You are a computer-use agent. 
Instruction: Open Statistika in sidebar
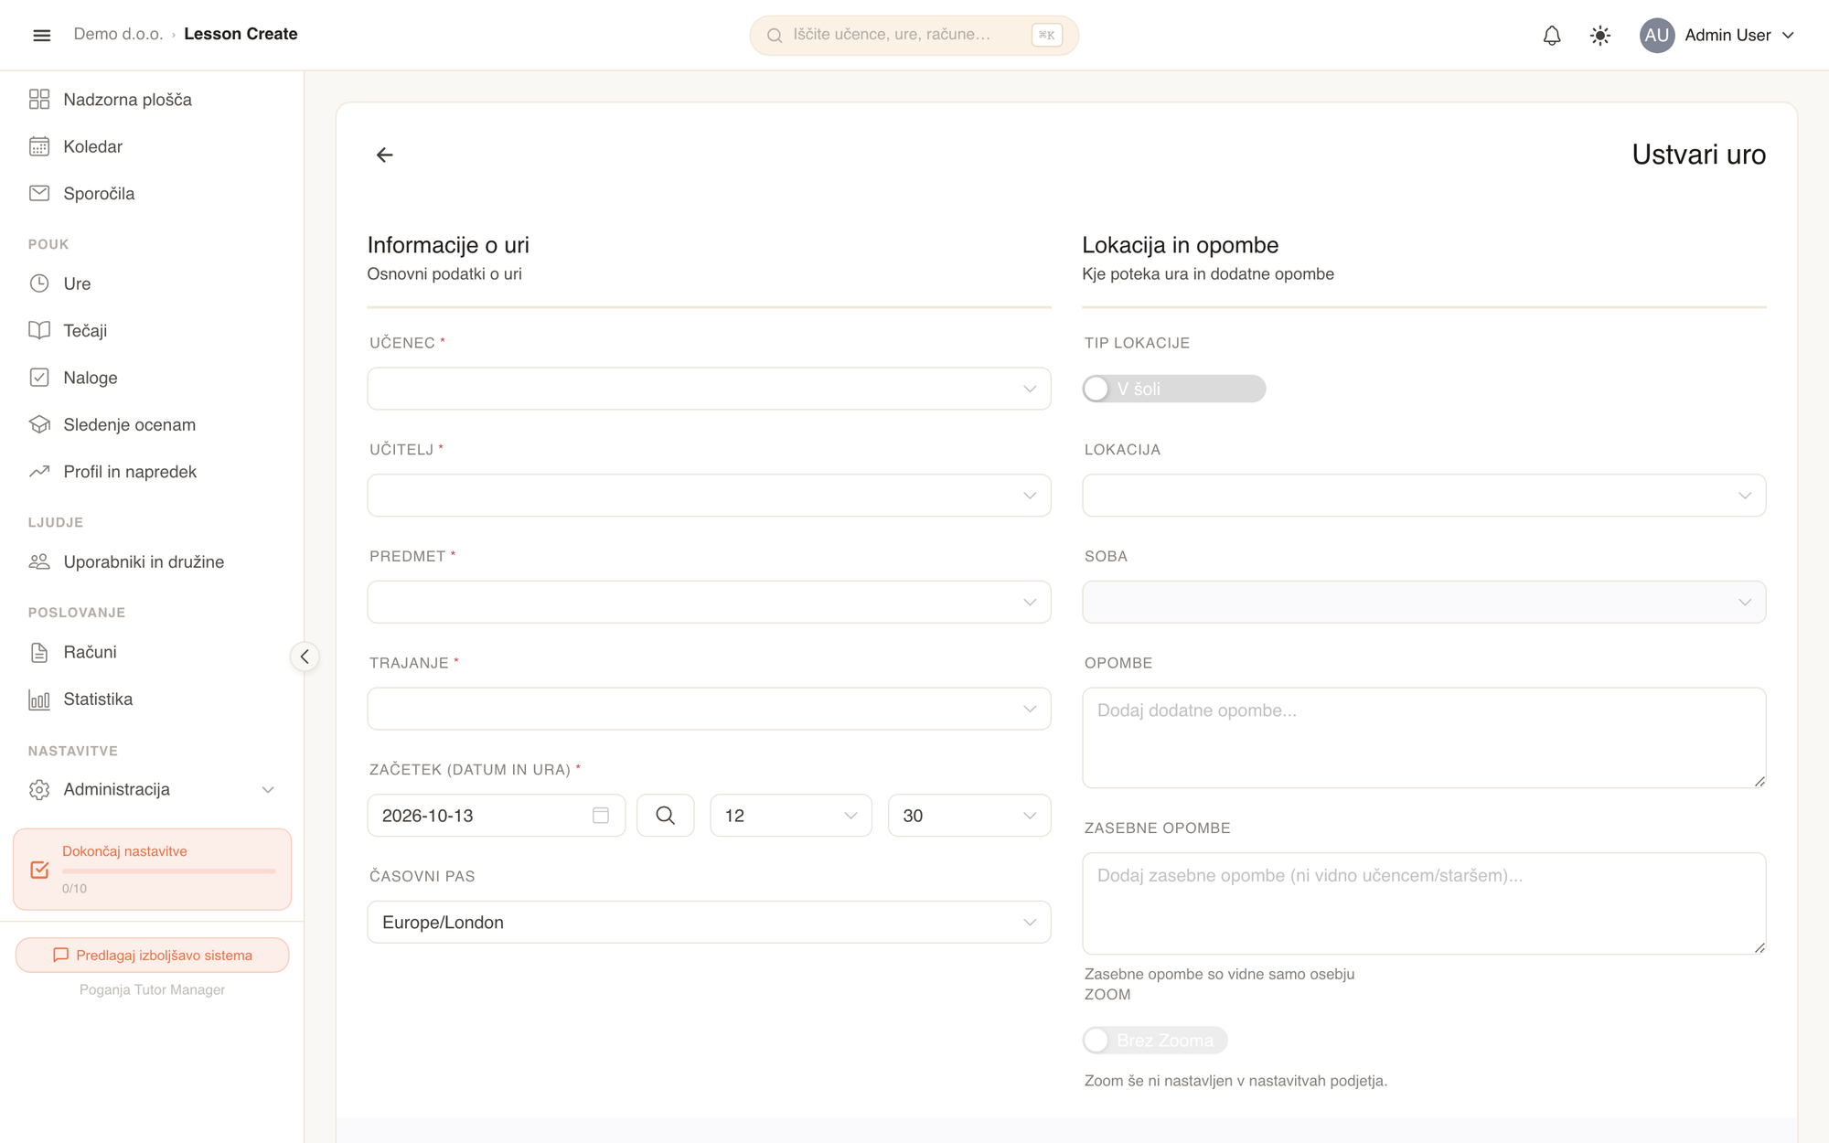tap(152, 700)
